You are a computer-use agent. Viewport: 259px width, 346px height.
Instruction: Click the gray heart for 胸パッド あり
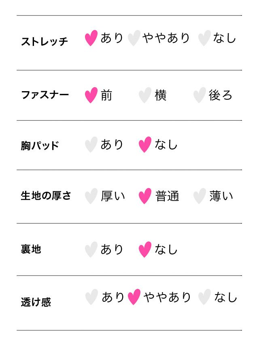[91, 145]
